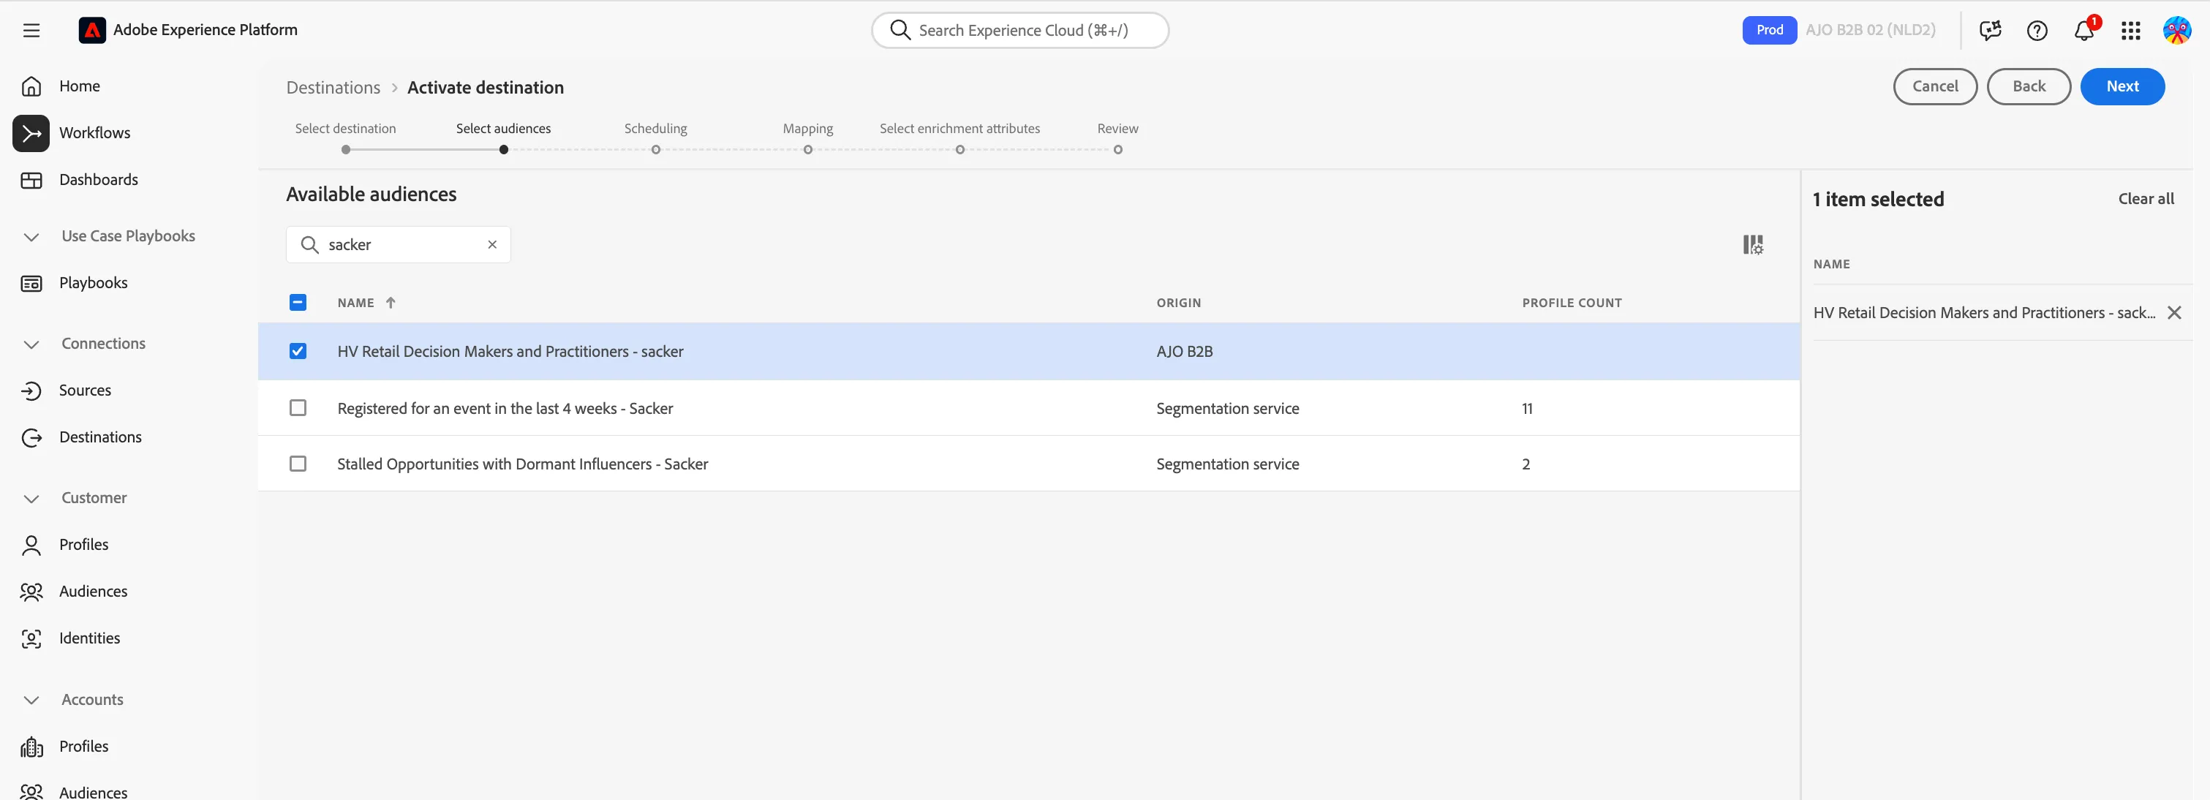Cancel the destination activation
This screenshot has height=800, width=2210.
1934,86
